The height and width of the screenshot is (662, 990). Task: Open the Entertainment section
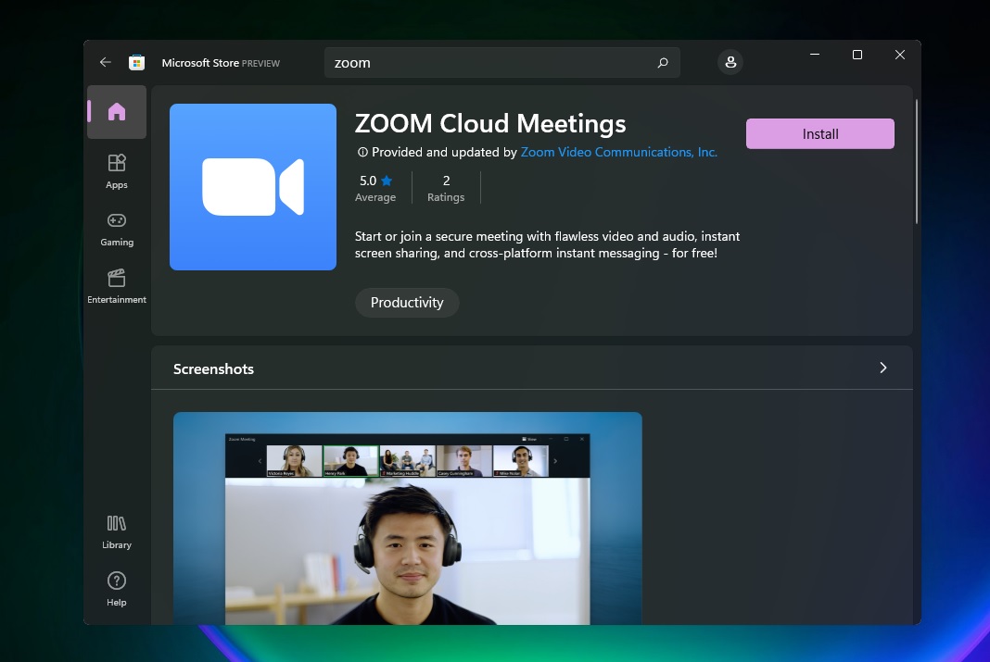(x=117, y=285)
